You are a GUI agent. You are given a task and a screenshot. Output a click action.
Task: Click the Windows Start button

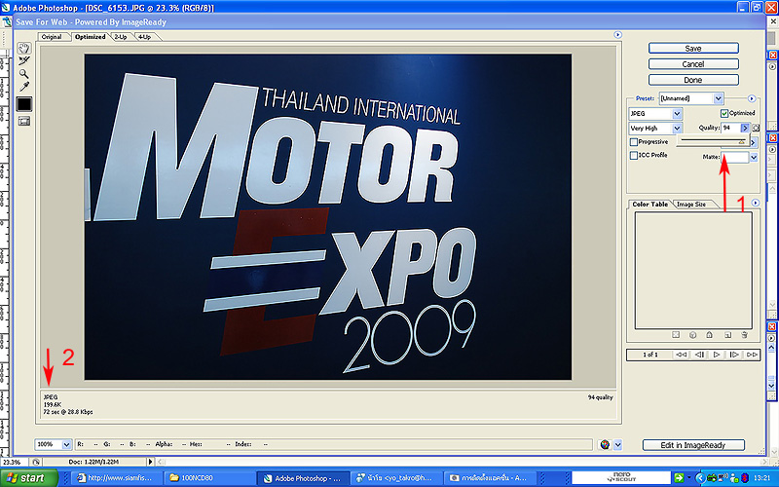coord(28,478)
